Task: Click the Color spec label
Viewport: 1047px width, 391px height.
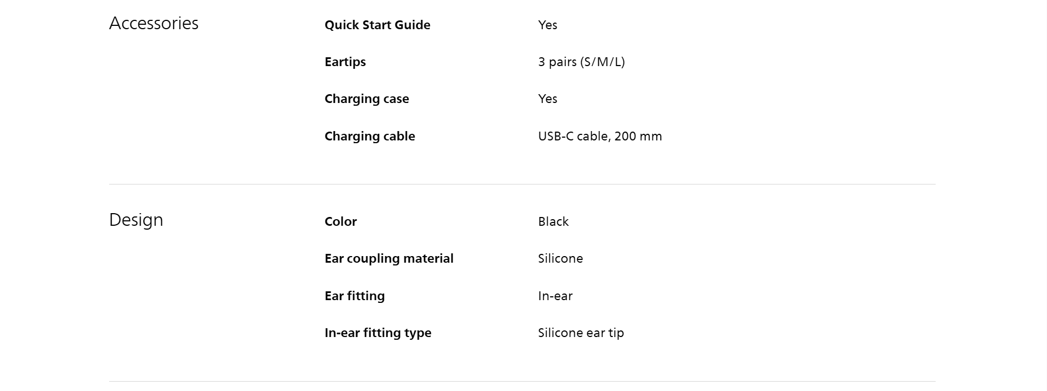Action: point(341,221)
